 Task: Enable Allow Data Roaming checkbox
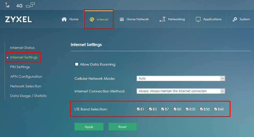[x=77, y=64]
